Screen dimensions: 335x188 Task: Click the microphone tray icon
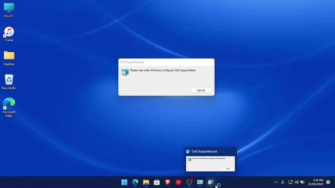[283, 182]
